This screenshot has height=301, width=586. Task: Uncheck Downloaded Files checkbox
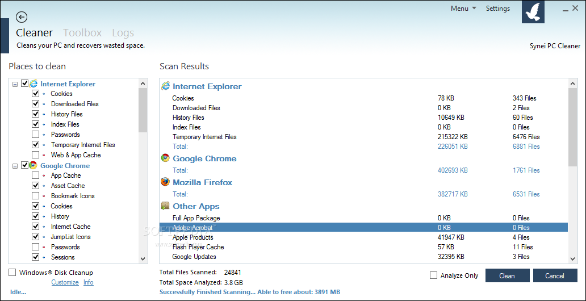click(36, 103)
